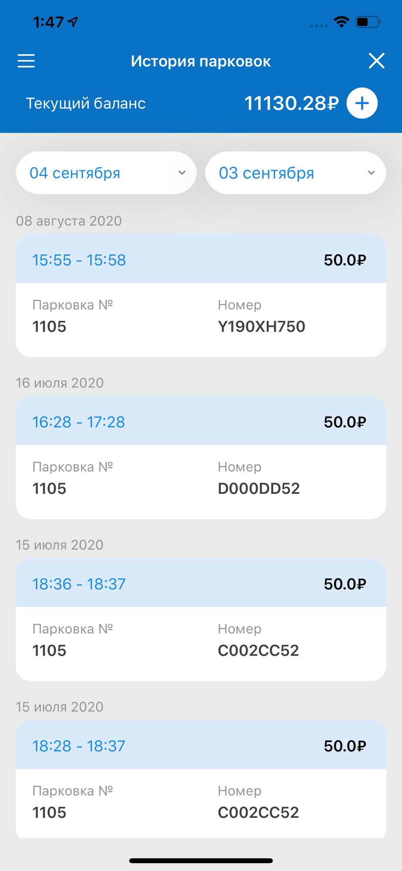The width and height of the screenshot is (402, 871).
Task: Tap the home indicator bar
Action: click(201, 861)
